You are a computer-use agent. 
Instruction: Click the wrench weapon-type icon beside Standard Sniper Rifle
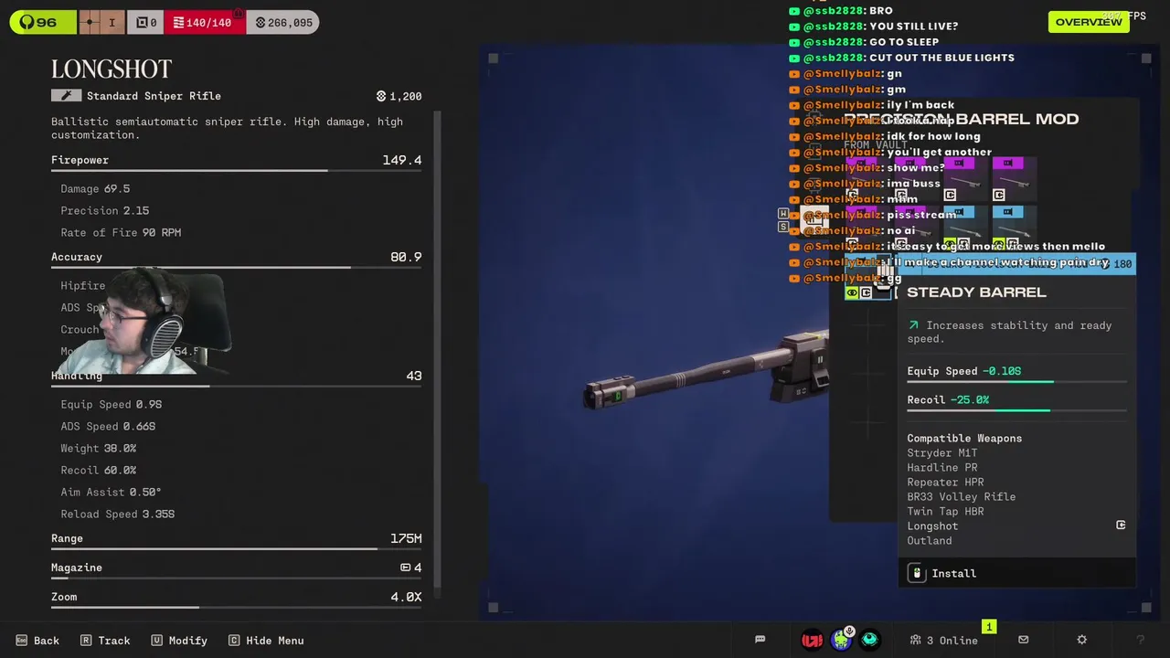66,96
